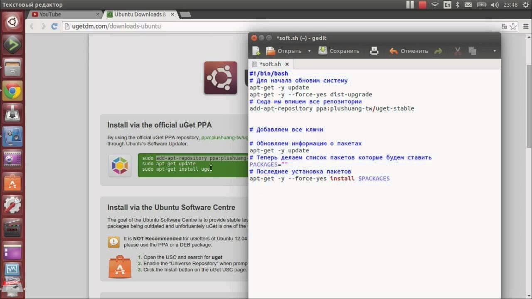Viewport: 532px width, 299px height.
Task: Click the translate icon in the address bar
Action: tap(504, 26)
